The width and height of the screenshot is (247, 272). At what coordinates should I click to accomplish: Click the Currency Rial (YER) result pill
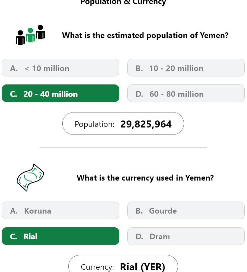[x=123, y=264]
